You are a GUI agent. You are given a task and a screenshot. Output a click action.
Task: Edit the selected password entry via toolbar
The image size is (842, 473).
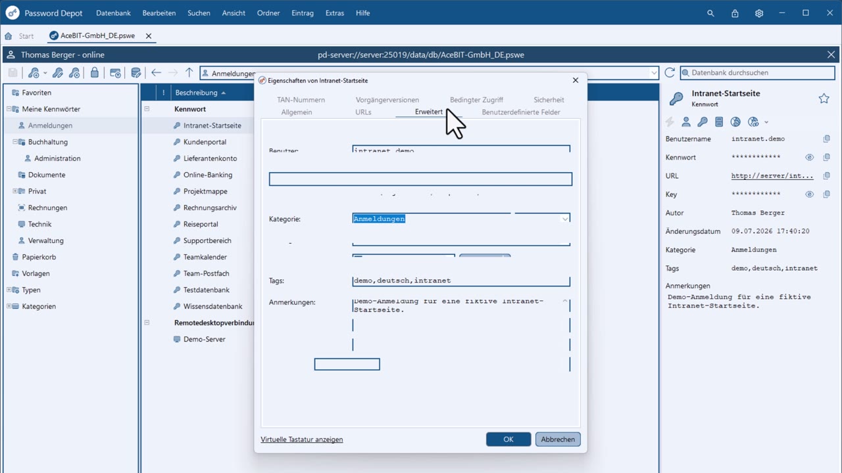(x=58, y=73)
